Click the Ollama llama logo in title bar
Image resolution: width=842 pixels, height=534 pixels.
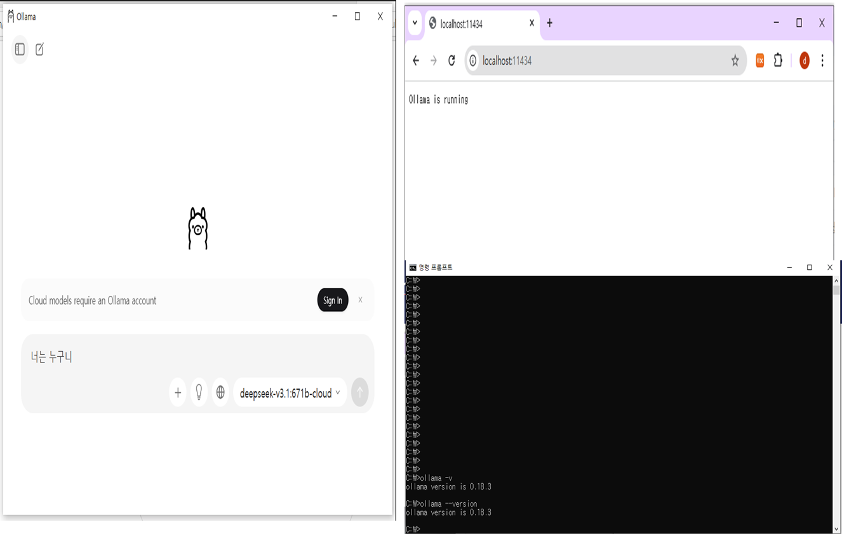coord(10,17)
